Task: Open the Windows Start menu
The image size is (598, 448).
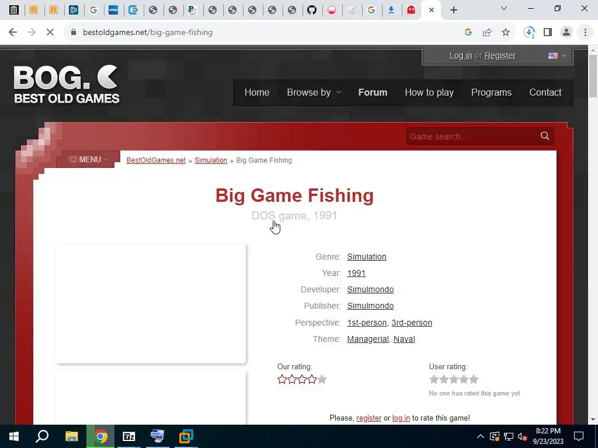Action: click(14, 436)
